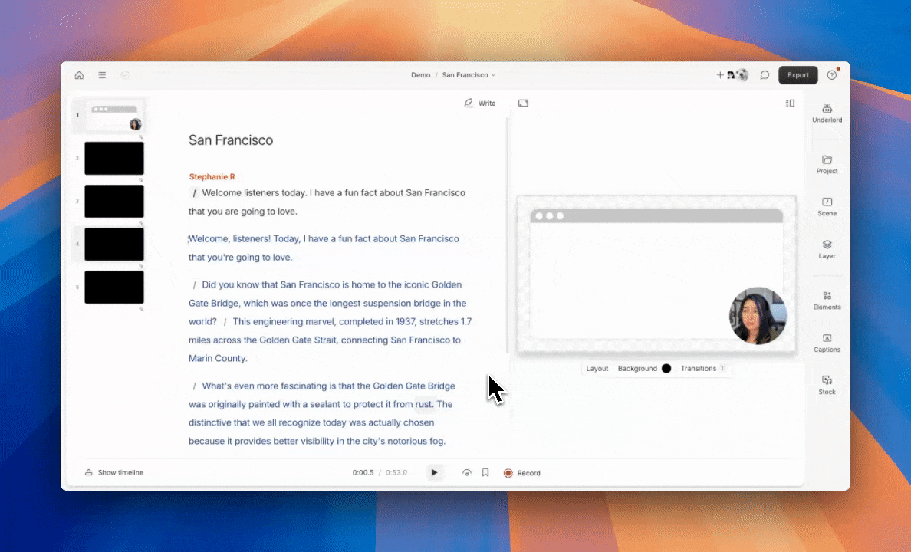Toggle the side panel layout icon
Screen dimensions: 911x552
click(790, 103)
